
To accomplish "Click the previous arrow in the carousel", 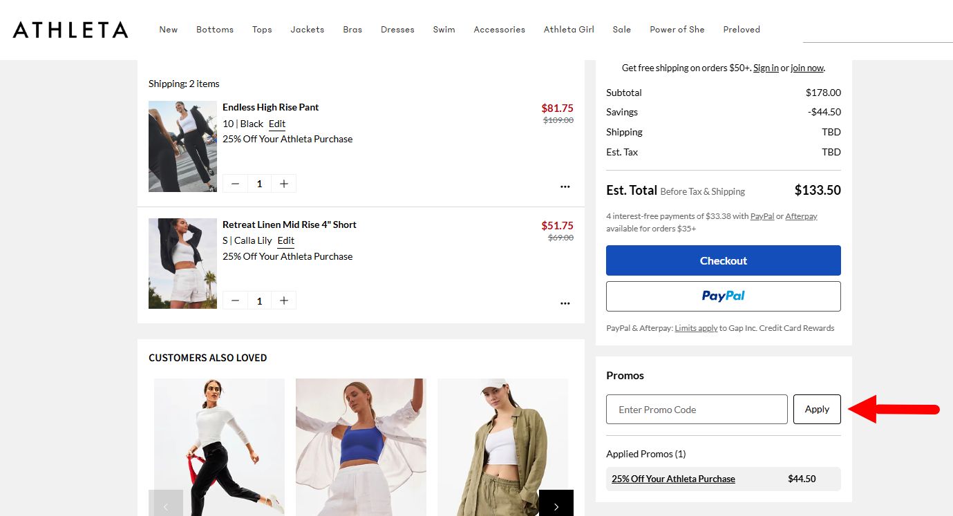I will click(166, 505).
